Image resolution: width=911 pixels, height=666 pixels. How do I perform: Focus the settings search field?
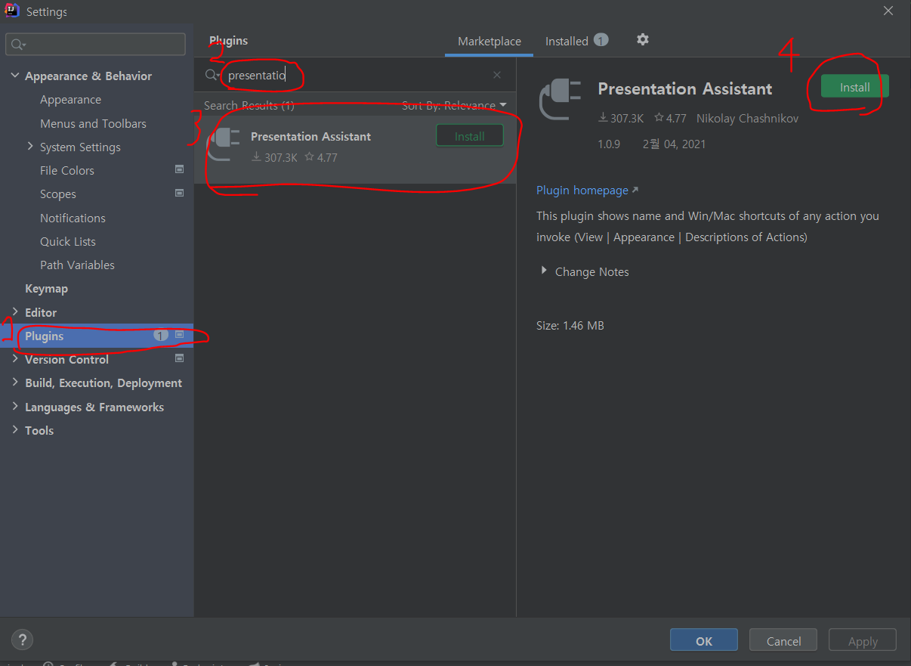tap(96, 45)
